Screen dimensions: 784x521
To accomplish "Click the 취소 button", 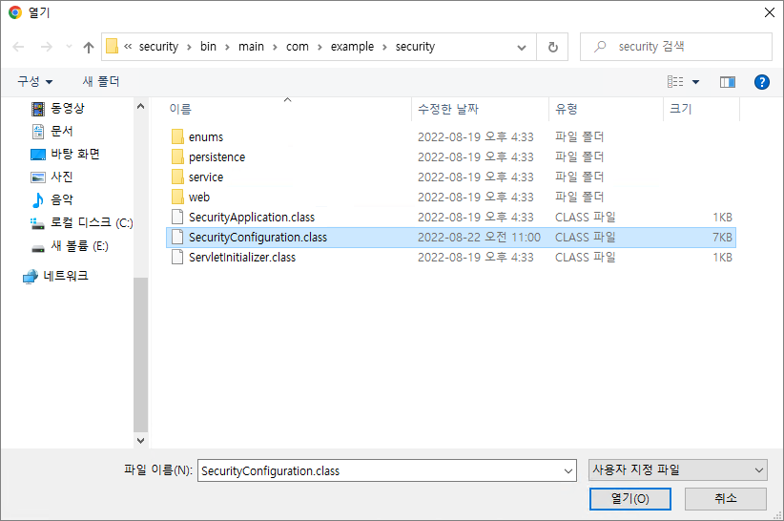I will [x=726, y=498].
